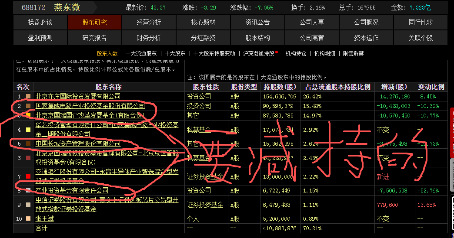This screenshot has width=454, height=238.
Task: Jump to 十大股东持股变动 section
Action: [214, 53]
